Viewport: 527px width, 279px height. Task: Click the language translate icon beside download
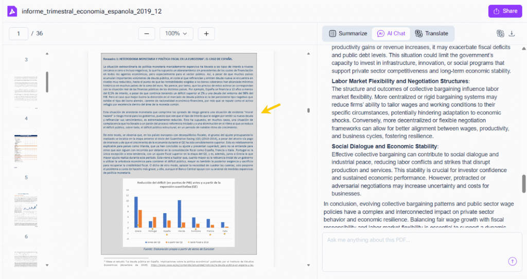[x=500, y=34]
